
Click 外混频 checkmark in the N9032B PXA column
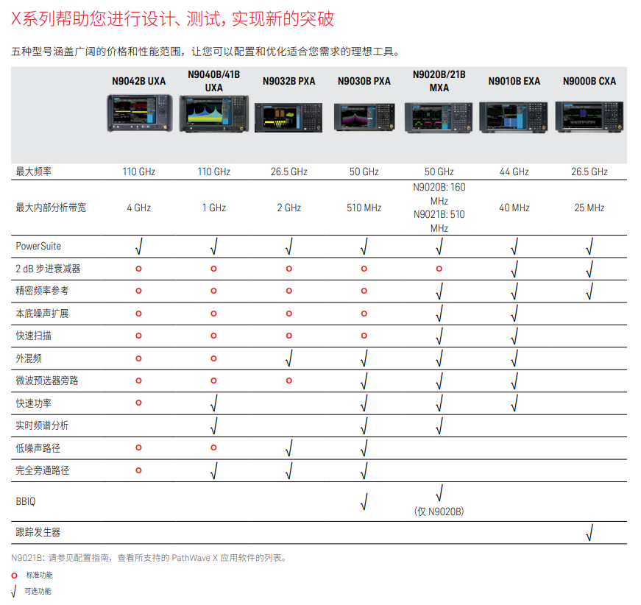pos(288,359)
